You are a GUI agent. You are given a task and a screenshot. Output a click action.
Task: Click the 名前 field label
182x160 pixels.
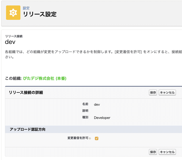tap(85, 104)
